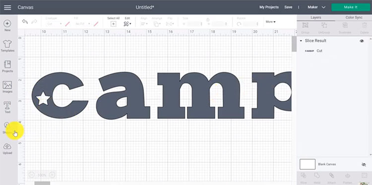Toggle the Blank Canvas visibility icon
The image size is (372, 185).
(364, 164)
